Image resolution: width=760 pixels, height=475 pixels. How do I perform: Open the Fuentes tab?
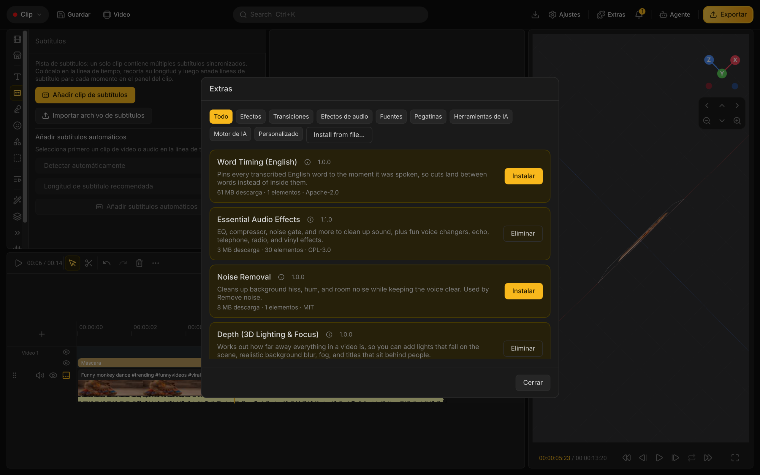[391, 117]
